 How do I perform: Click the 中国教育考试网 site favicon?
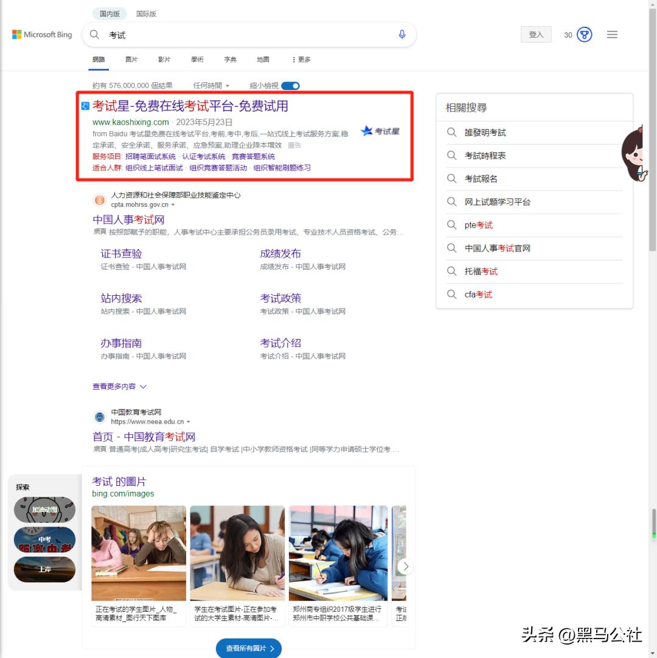[x=99, y=417]
